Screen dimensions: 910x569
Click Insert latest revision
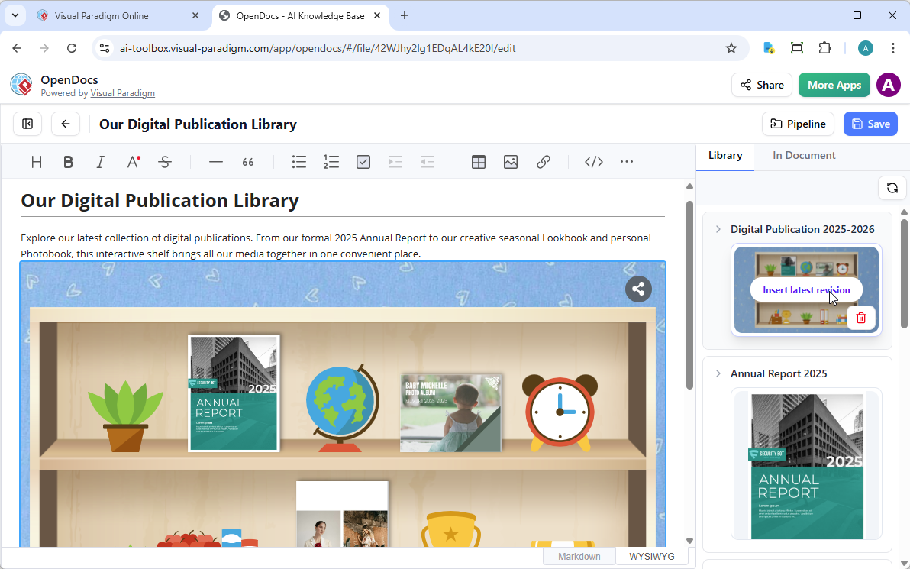pyautogui.click(x=806, y=289)
